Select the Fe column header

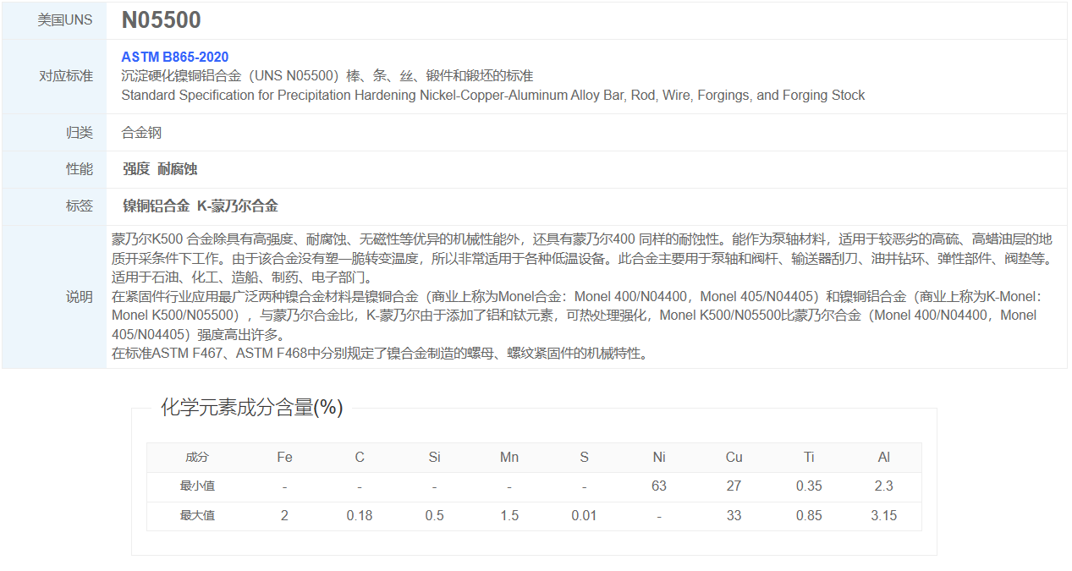tap(284, 458)
